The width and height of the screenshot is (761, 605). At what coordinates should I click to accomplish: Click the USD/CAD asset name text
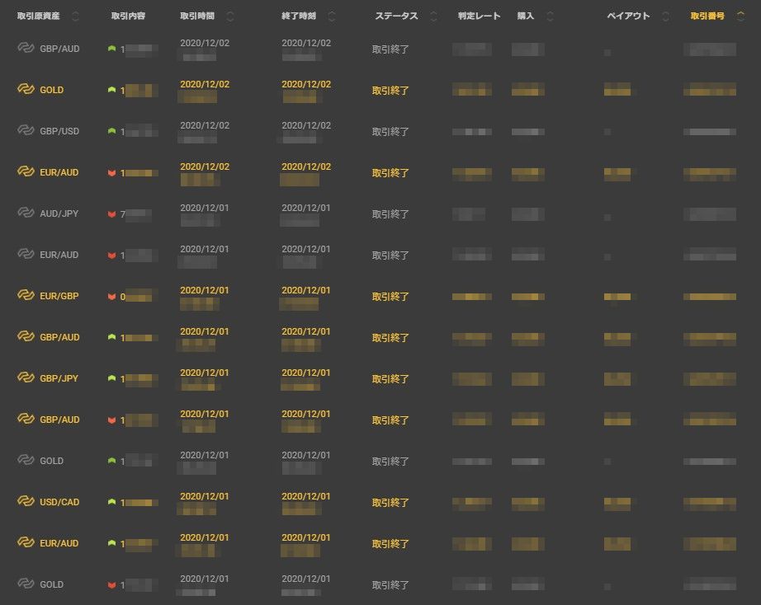pyautogui.click(x=59, y=502)
